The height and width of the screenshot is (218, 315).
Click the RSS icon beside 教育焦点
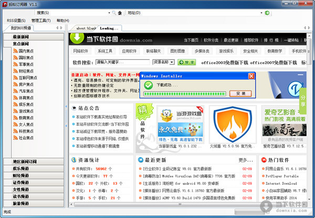15,118
